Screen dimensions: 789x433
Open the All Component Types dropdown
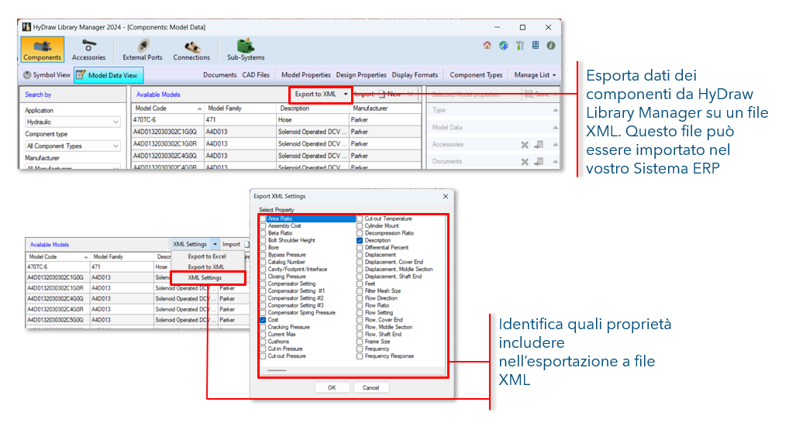pyautogui.click(x=72, y=146)
